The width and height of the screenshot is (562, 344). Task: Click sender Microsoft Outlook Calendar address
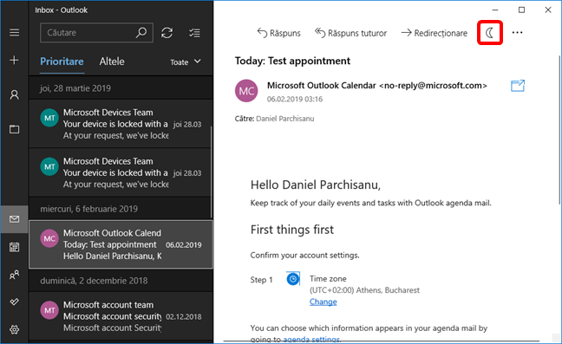coord(376,86)
